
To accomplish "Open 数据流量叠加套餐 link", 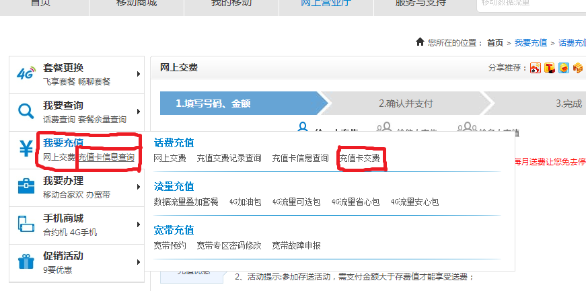I will [x=186, y=202].
